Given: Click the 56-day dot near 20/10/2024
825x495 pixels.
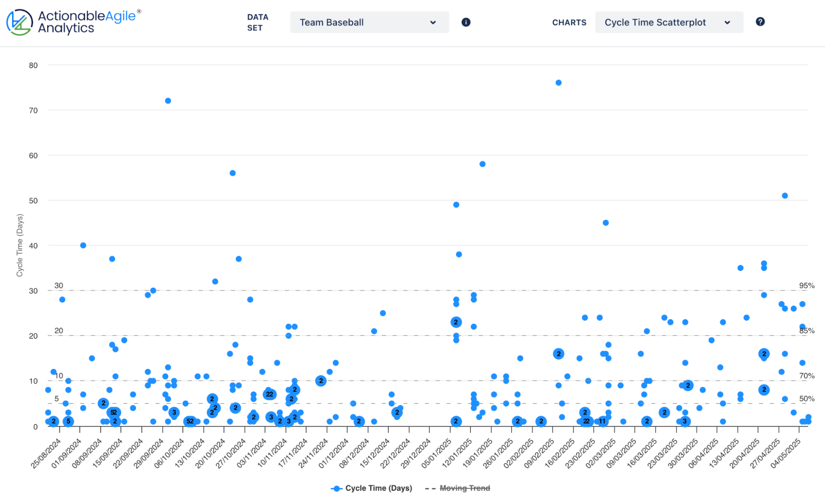Looking at the screenshot, I should (233, 173).
